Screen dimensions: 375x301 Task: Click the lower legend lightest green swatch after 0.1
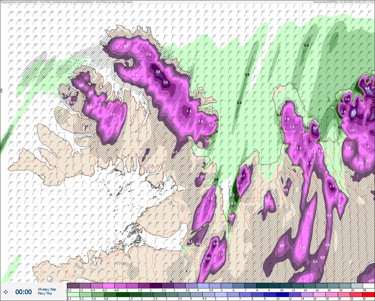coord(73,295)
